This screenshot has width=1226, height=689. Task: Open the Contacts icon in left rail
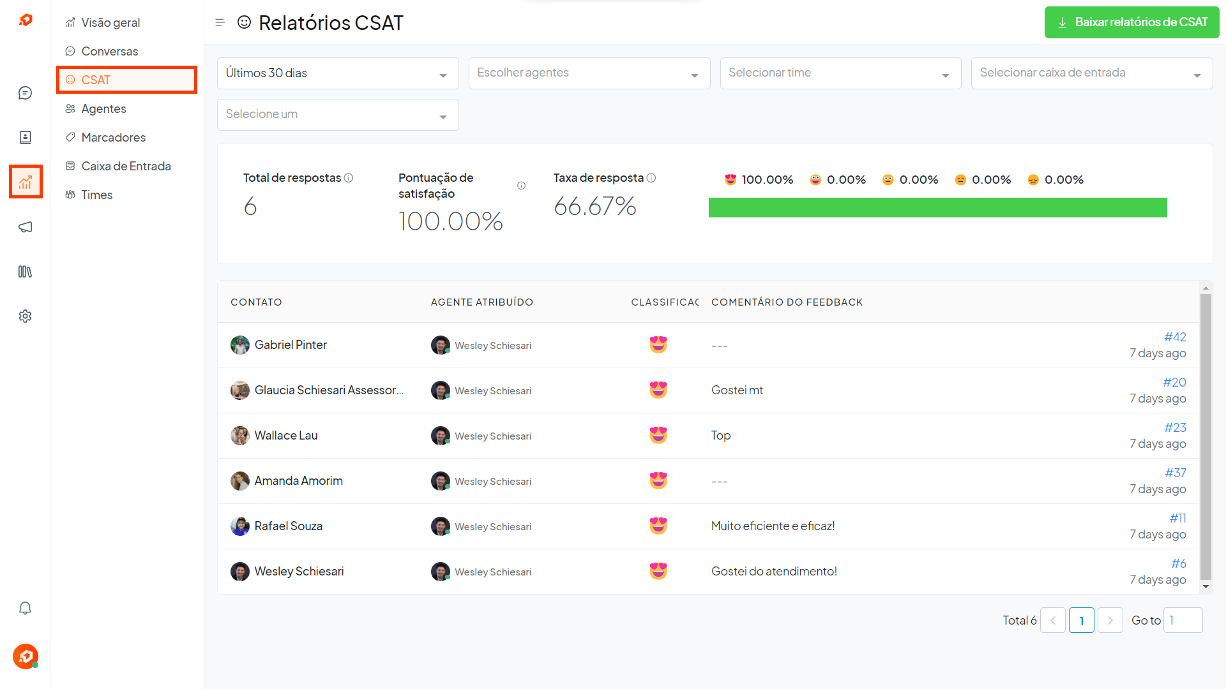click(25, 137)
